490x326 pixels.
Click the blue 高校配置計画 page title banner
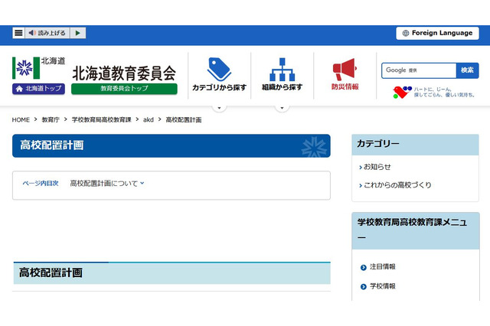coord(171,146)
